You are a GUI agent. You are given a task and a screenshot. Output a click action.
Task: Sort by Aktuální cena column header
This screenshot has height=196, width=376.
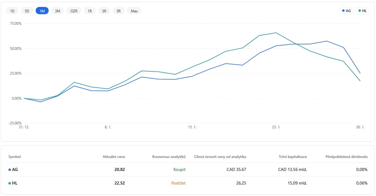point(114,157)
